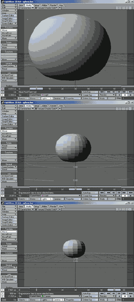Go to first frame in middle window
134x302 pixels.
tap(102, 193)
